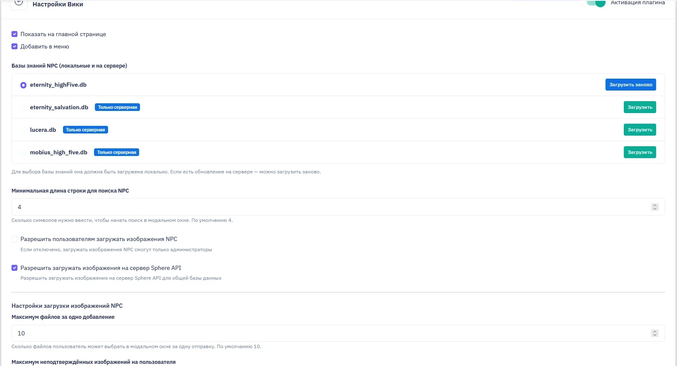Click Загрузить in the lucera.db row
Image resolution: width=677 pixels, height=366 pixels.
640,130
